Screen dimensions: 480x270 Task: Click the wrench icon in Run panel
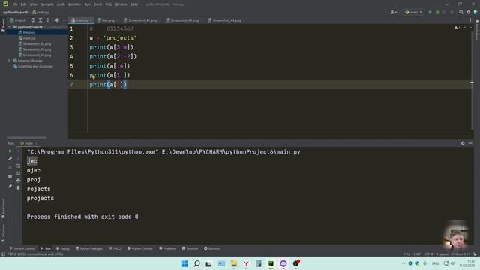coord(10,158)
